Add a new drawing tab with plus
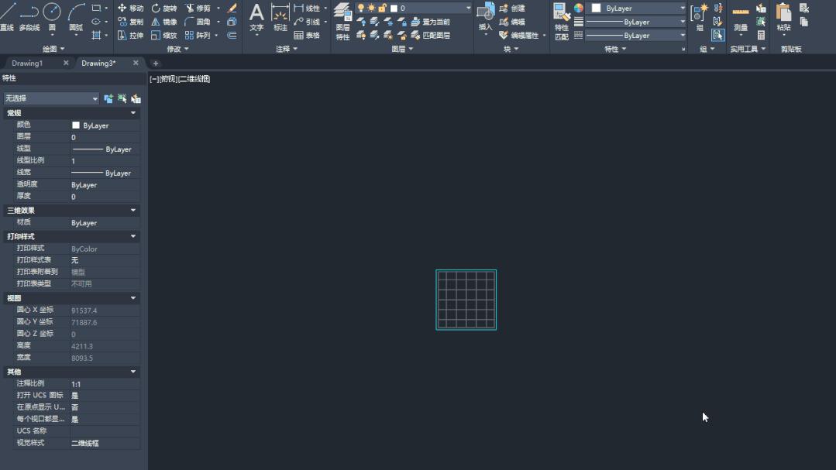The width and height of the screenshot is (836, 470). click(156, 63)
